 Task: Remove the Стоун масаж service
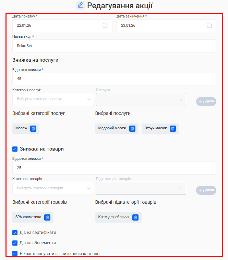pos(173,128)
